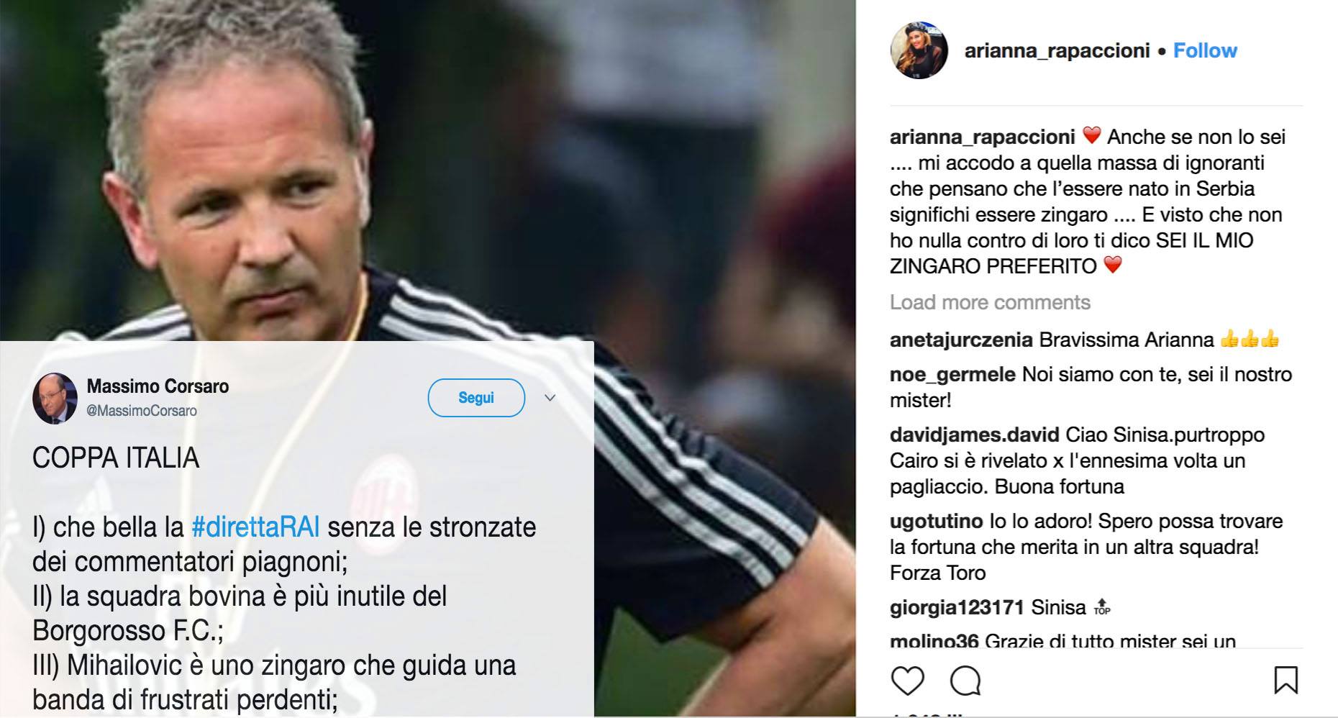Open molino36 commenter profile
This screenshot has width=1338, height=718.
[934, 640]
